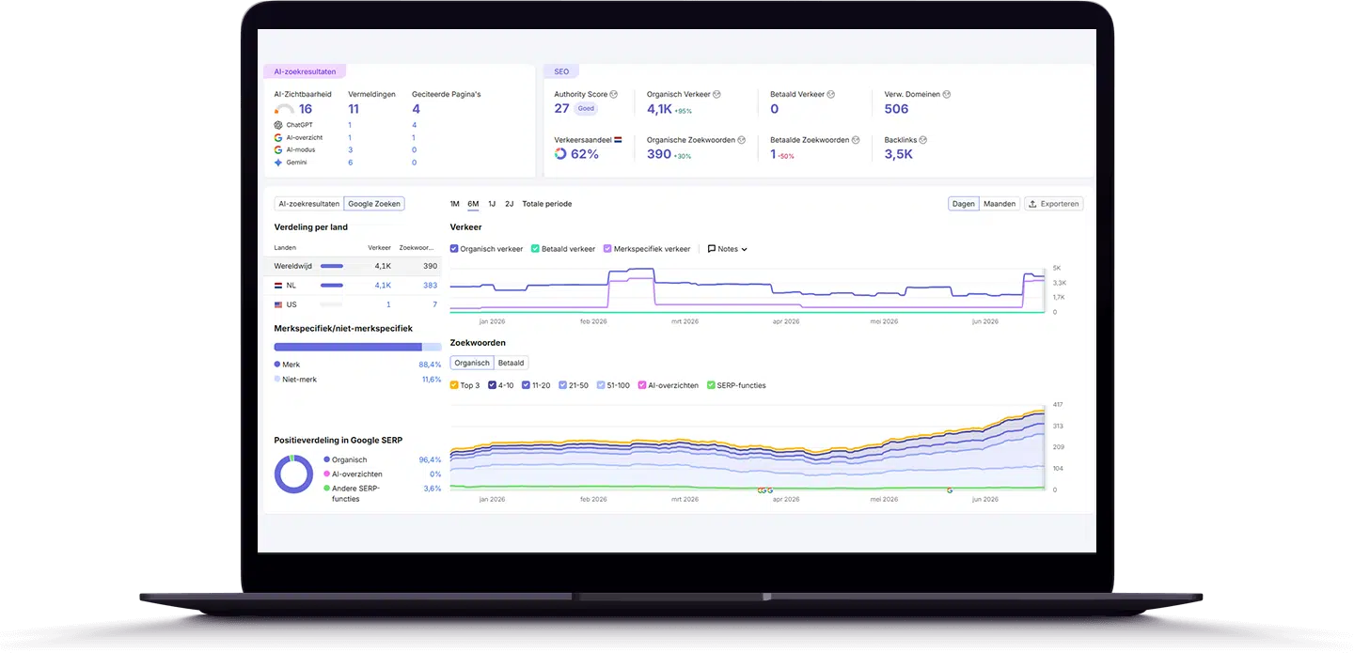Uncheck the Top 3 keywords checkbox
Image resolution: width=1354 pixels, height=653 pixels.
coord(454,385)
